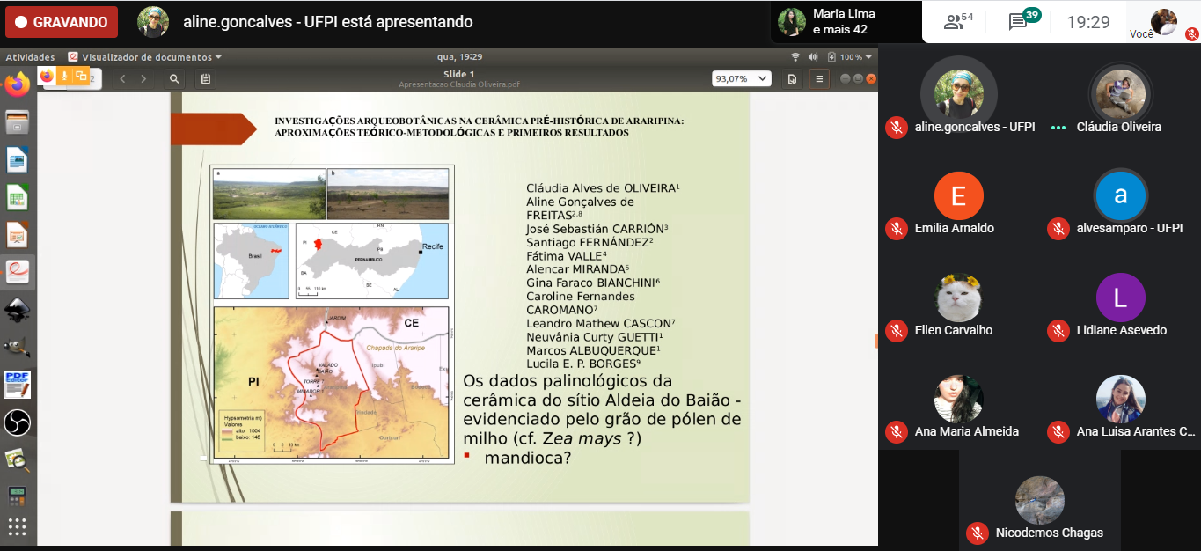The height and width of the screenshot is (551, 1201).
Task: Click the GRAVANDO recording button
Action: (60, 20)
